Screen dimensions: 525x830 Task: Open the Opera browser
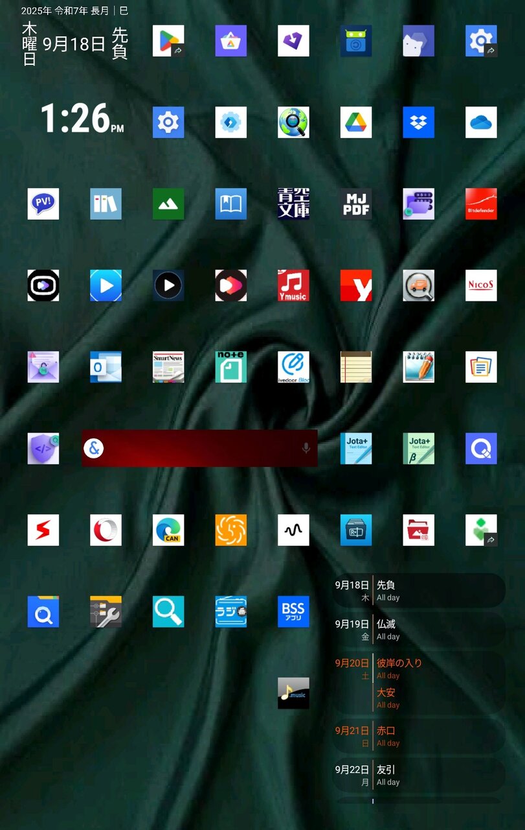click(x=106, y=530)
